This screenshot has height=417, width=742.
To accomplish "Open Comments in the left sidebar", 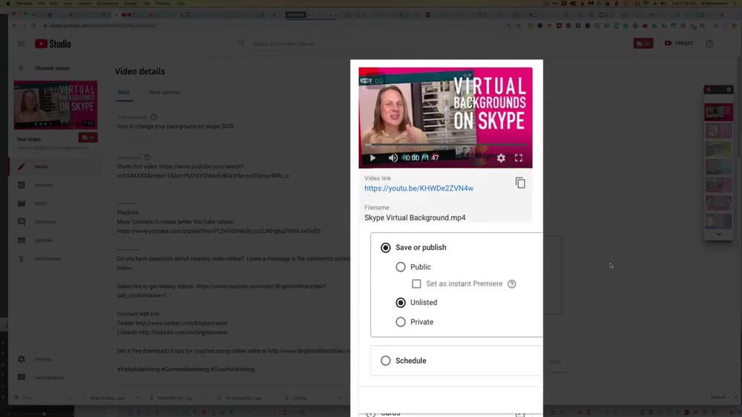I will [x=45, y=222].
